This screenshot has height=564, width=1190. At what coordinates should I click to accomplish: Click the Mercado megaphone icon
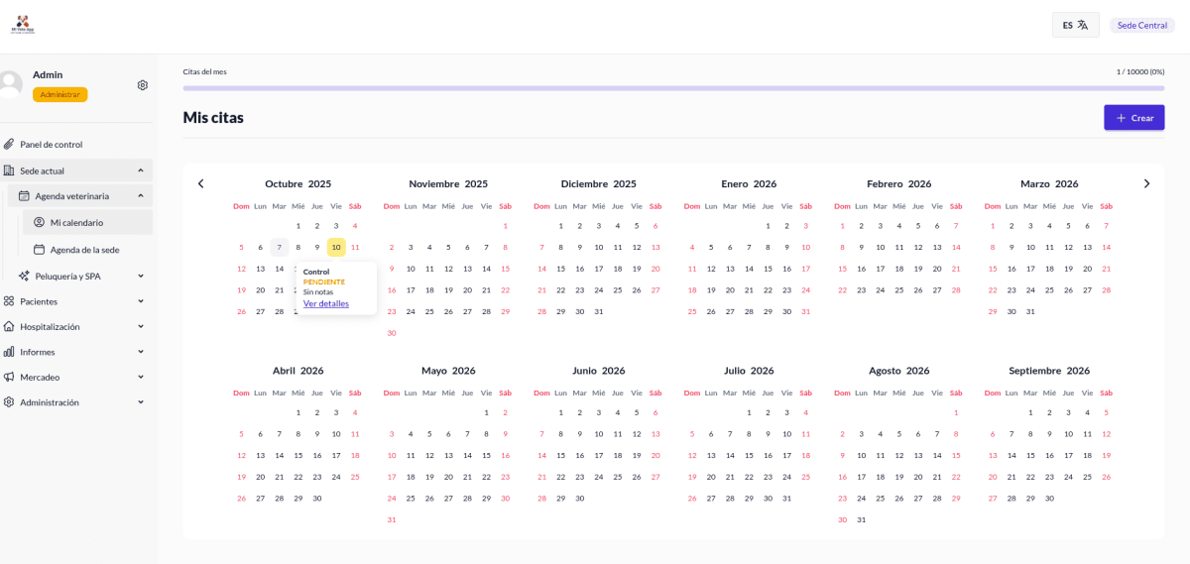pyautogui.click(x=9, y=378)
